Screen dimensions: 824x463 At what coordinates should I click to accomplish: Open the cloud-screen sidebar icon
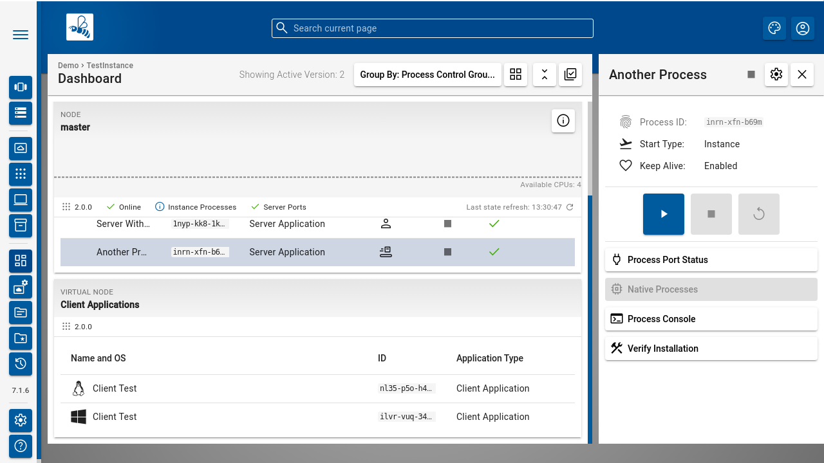click(21, 149)
